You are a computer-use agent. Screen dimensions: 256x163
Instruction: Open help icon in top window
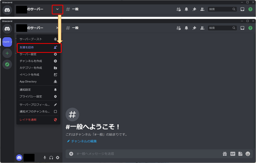(x=250, y=9)
